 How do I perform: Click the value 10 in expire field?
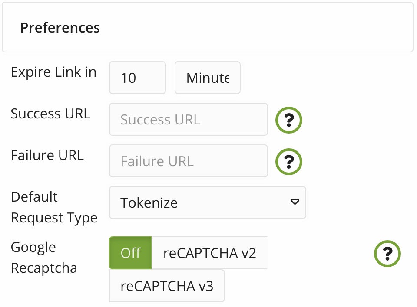tap(129, 78)
